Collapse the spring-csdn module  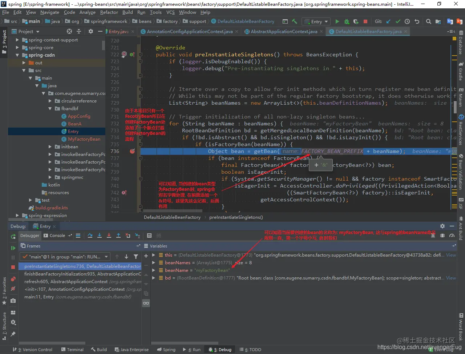[17, 55]
